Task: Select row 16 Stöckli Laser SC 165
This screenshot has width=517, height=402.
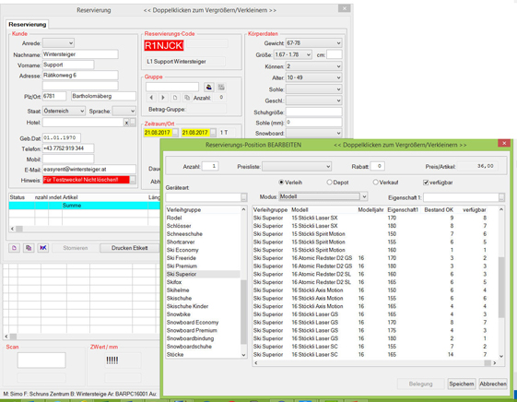Action: (375, 354)
